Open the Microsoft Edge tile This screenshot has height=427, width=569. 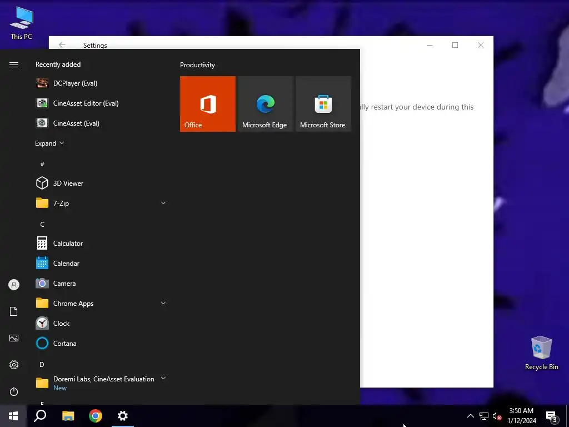click(265, 104)
